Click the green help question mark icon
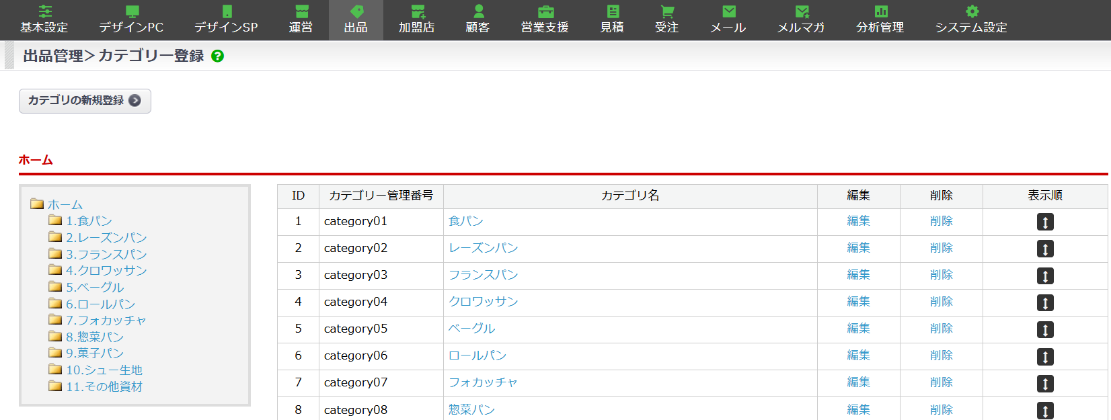The image size is (1111, 420). (x=217, y=56)
